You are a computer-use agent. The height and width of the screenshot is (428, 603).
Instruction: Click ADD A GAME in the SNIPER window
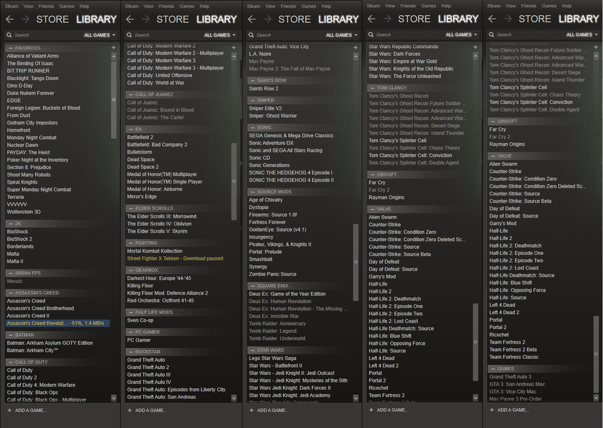coord(269,411)
